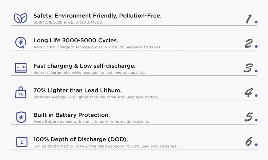The width and height of the screenshot is (268, 160).
Task: Select the 'Safety, Environment Friendly, Pollution-Free' heading
Action: click(98, 16)
